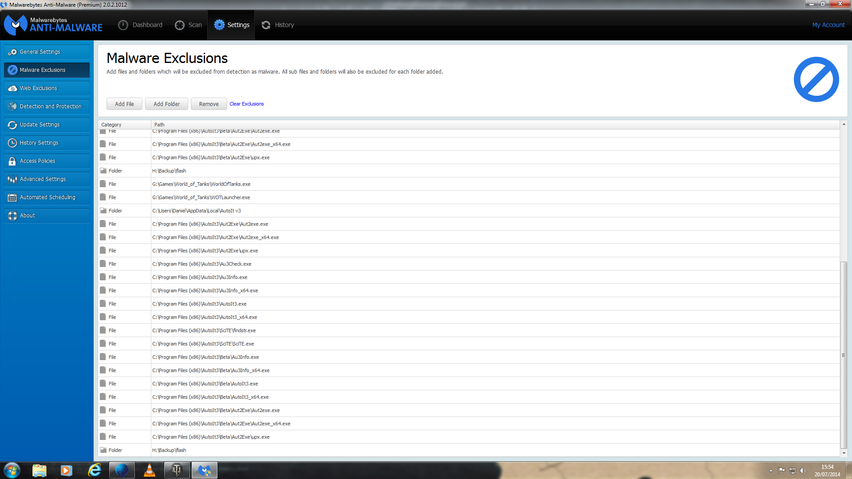Click the Dashboard gauge icon
The width and height of the screenshot is (852, 479).
pos(123,25)
